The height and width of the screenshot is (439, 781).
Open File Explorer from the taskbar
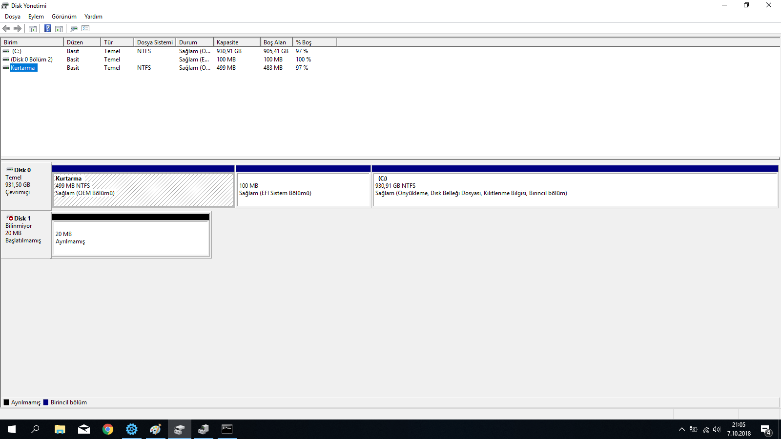coord(60,429)
